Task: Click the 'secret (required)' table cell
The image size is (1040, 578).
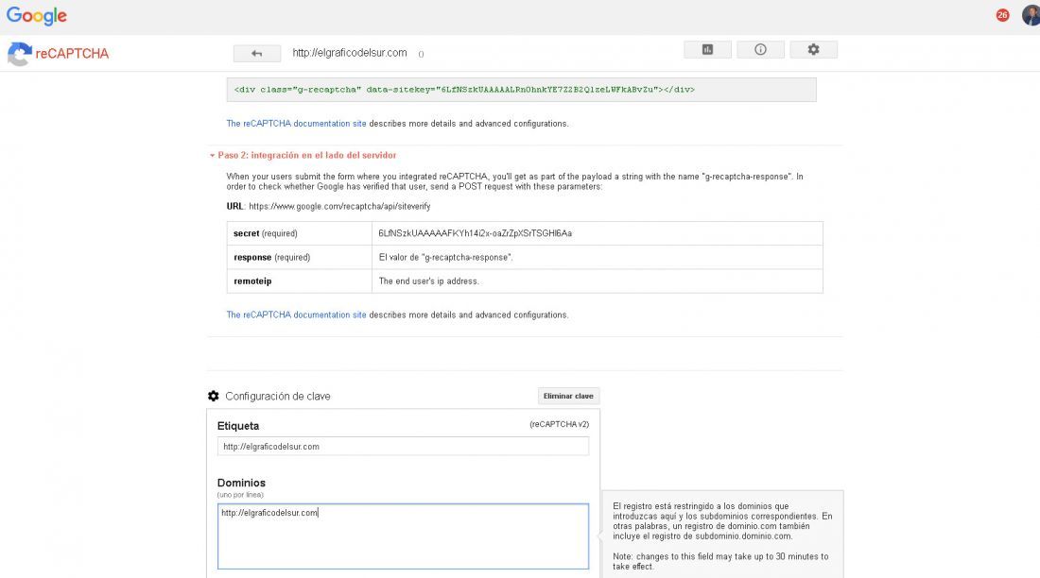Action: pos(299,233)
